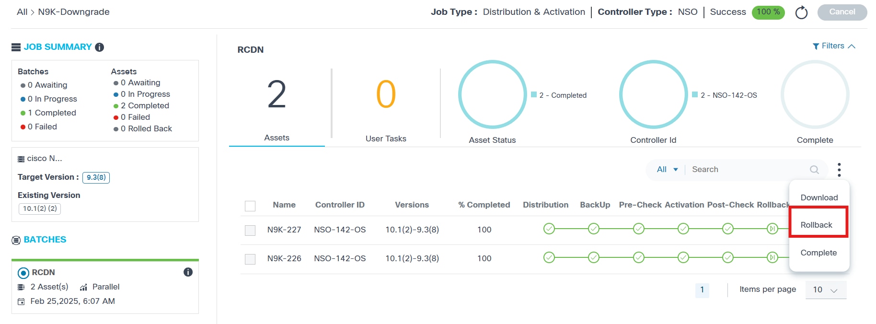This screenshot has width=876, height=324.
Task: Click the RCDN batch info icon
Action: [x=188, y=272]
